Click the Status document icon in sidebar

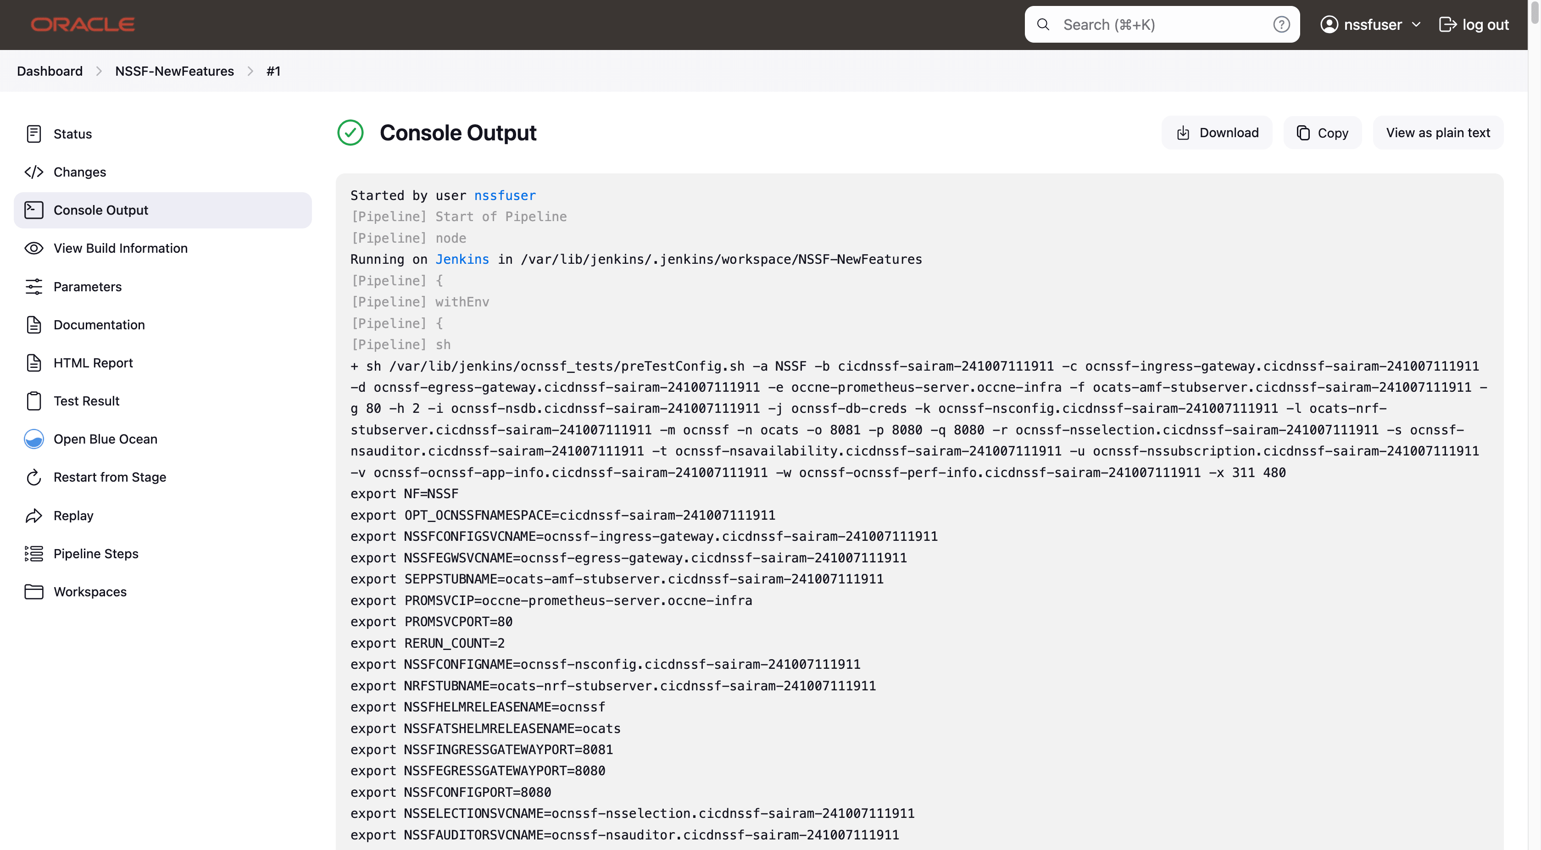(33, 134)
